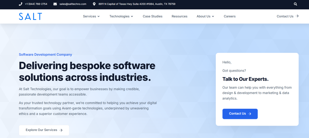The height and width of the screenshot is (138, 309).
Task: Call the +1 (844) 766-2754 number link
Action: pos(36,4)
